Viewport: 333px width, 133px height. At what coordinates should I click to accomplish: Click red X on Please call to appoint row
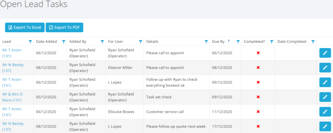coord(258,53)
